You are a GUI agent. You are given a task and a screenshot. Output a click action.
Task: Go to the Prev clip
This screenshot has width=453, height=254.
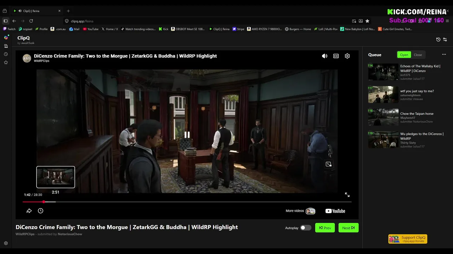pyautogui.click(x=325, y=228)
